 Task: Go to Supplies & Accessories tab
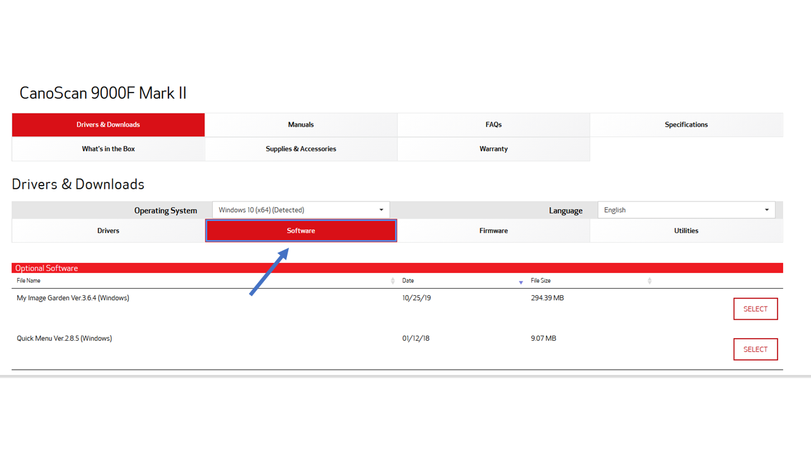point(301,149)
